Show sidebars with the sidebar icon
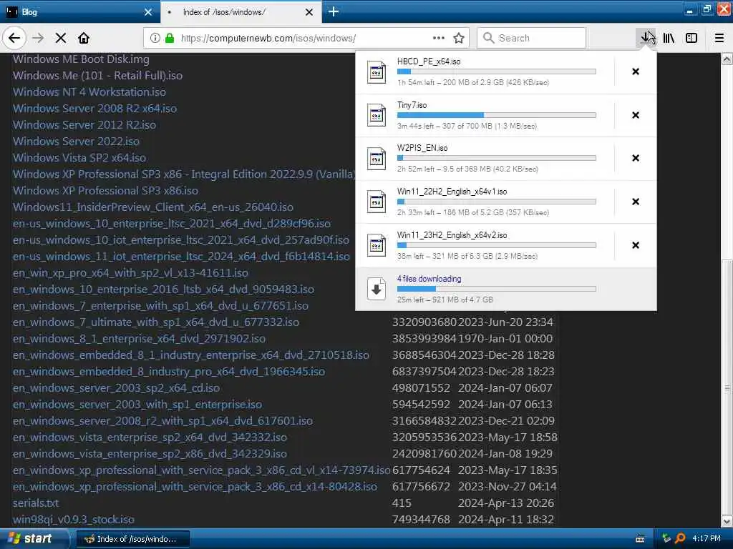This screenshot has width=733, height=549. (691, 39)
